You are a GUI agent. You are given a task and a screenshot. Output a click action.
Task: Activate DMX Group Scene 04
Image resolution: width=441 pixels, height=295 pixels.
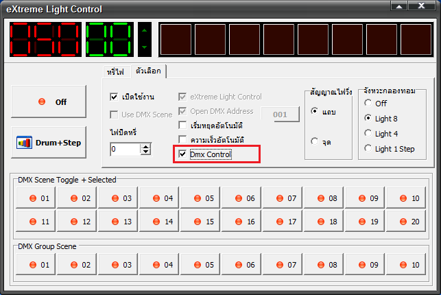159,264
